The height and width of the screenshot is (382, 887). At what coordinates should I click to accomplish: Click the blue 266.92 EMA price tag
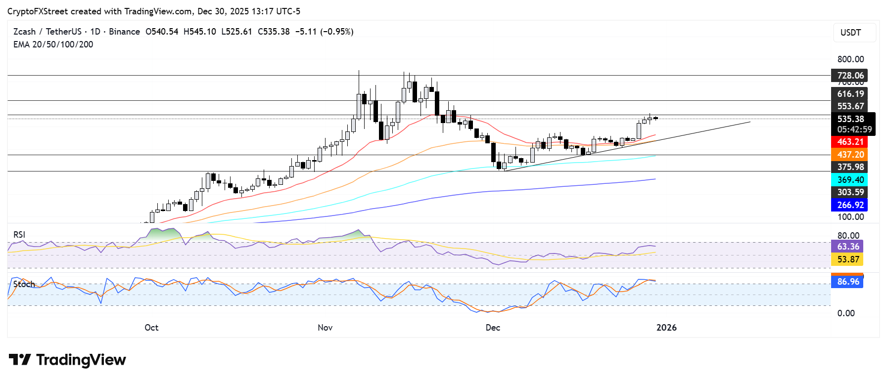point(849,205)
